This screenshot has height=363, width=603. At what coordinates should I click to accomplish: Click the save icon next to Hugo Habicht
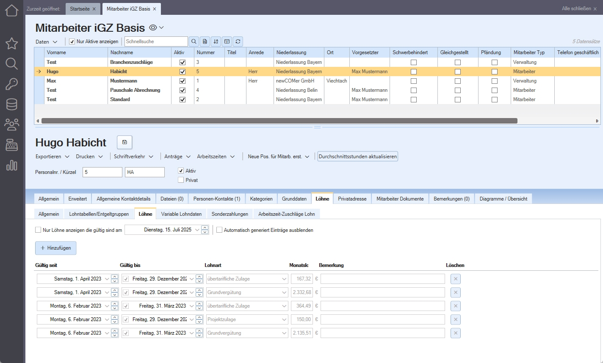click(x=124, y=142)
